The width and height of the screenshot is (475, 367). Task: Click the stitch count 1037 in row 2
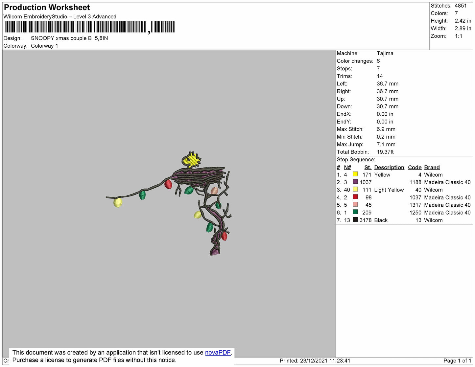(365, 182)
